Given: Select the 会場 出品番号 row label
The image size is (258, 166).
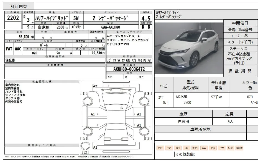Looking at the screenshot, I should point(240,30).
